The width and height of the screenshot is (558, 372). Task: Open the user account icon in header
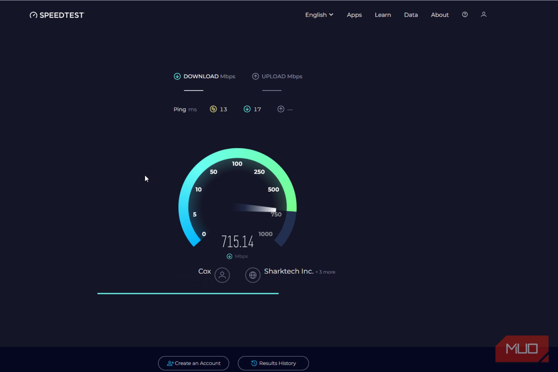coord(484,15)
